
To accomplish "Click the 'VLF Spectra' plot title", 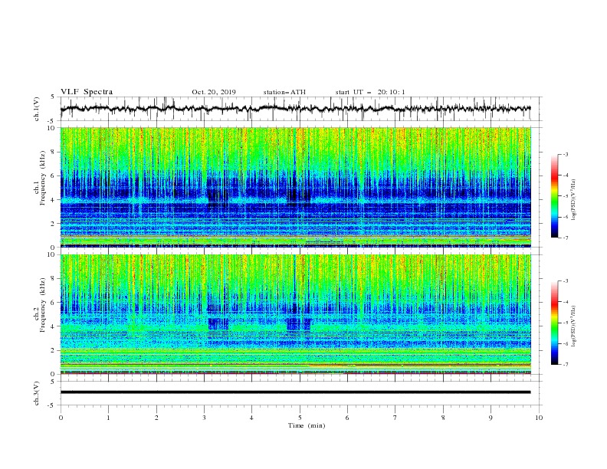I will click(87, 92).
